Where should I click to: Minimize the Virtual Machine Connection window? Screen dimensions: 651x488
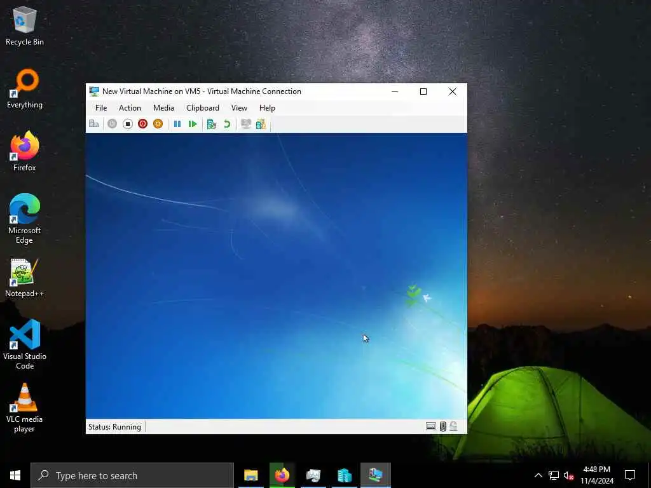point(395,91)
